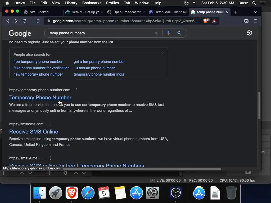The image size is (271, 203).
Task: Open Receive SMS Online result link
Action: pyautogui.click(x=34, y=132)
